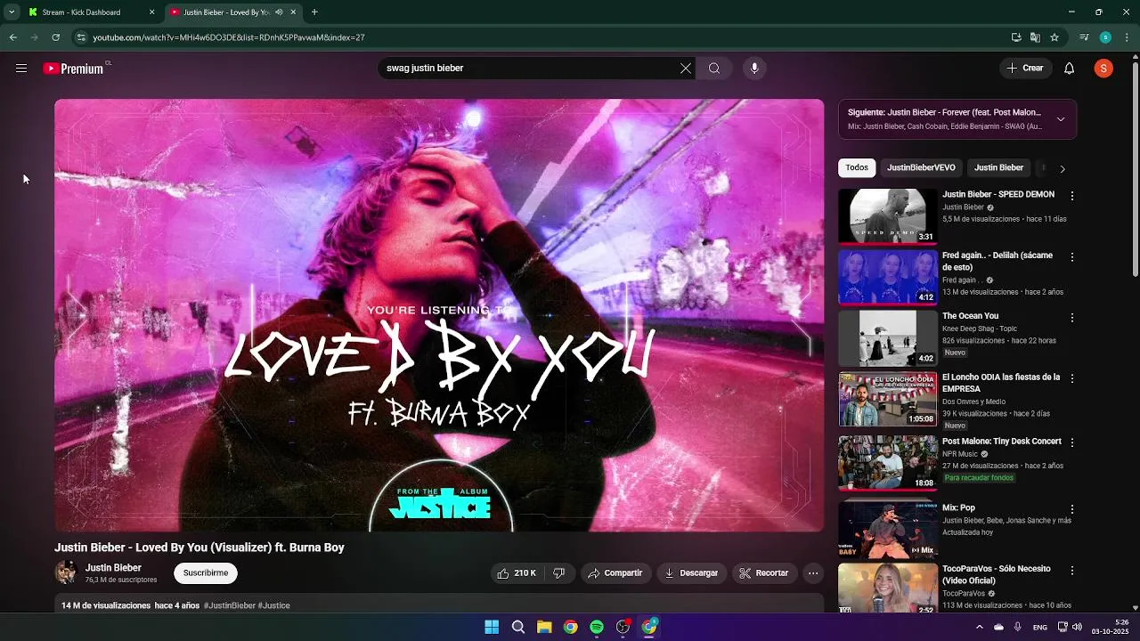1140x641 pixels.
Task: Open the notifications bell
Action: (1070, 69)
